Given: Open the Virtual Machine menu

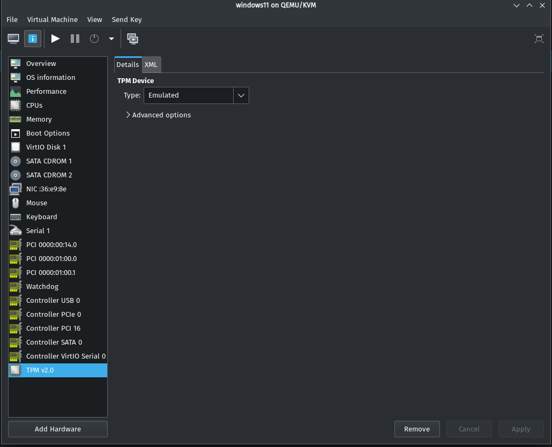Looking at the screenshot, I should [53, 19].
